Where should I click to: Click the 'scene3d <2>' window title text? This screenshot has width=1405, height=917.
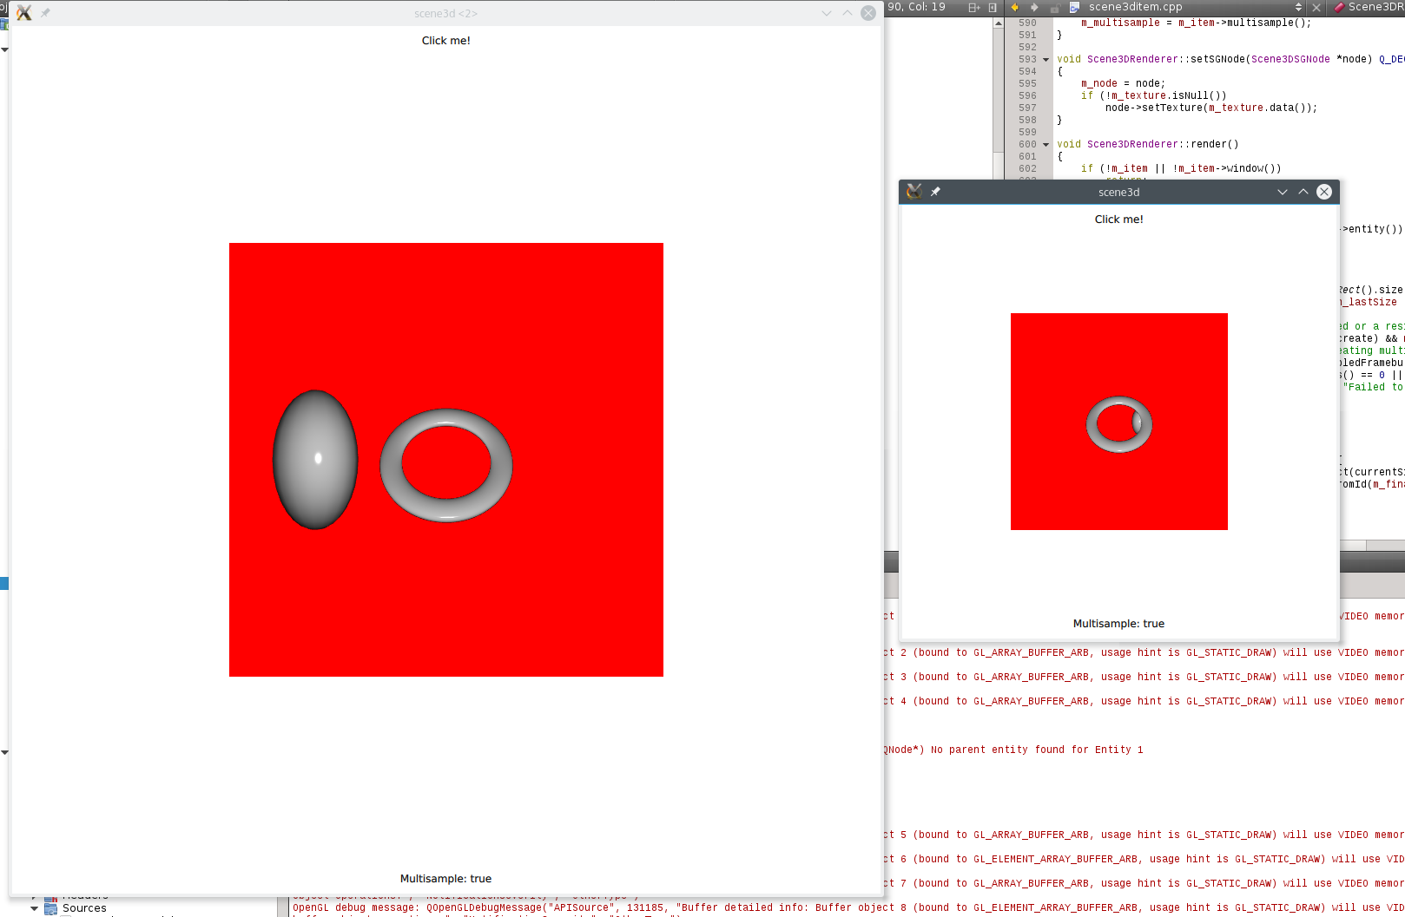pos(445,13)
